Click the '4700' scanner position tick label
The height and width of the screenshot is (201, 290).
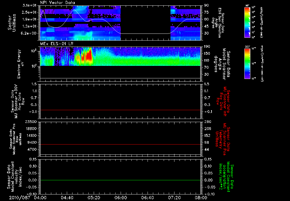(32, 149)
